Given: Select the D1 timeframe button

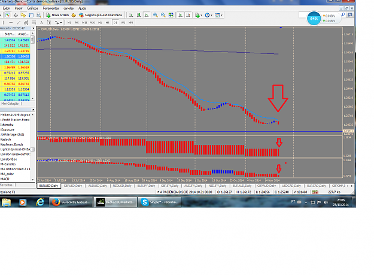Looking at the screenshot, I should [x=115, y=22].
